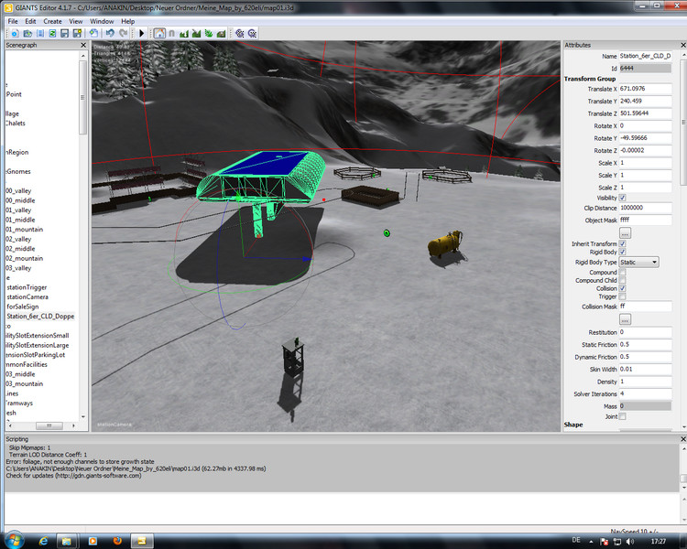Select Station_6er_CLD_Doppe in Scenegraph
Screen dimensions: 687x549
coord(40,316)
